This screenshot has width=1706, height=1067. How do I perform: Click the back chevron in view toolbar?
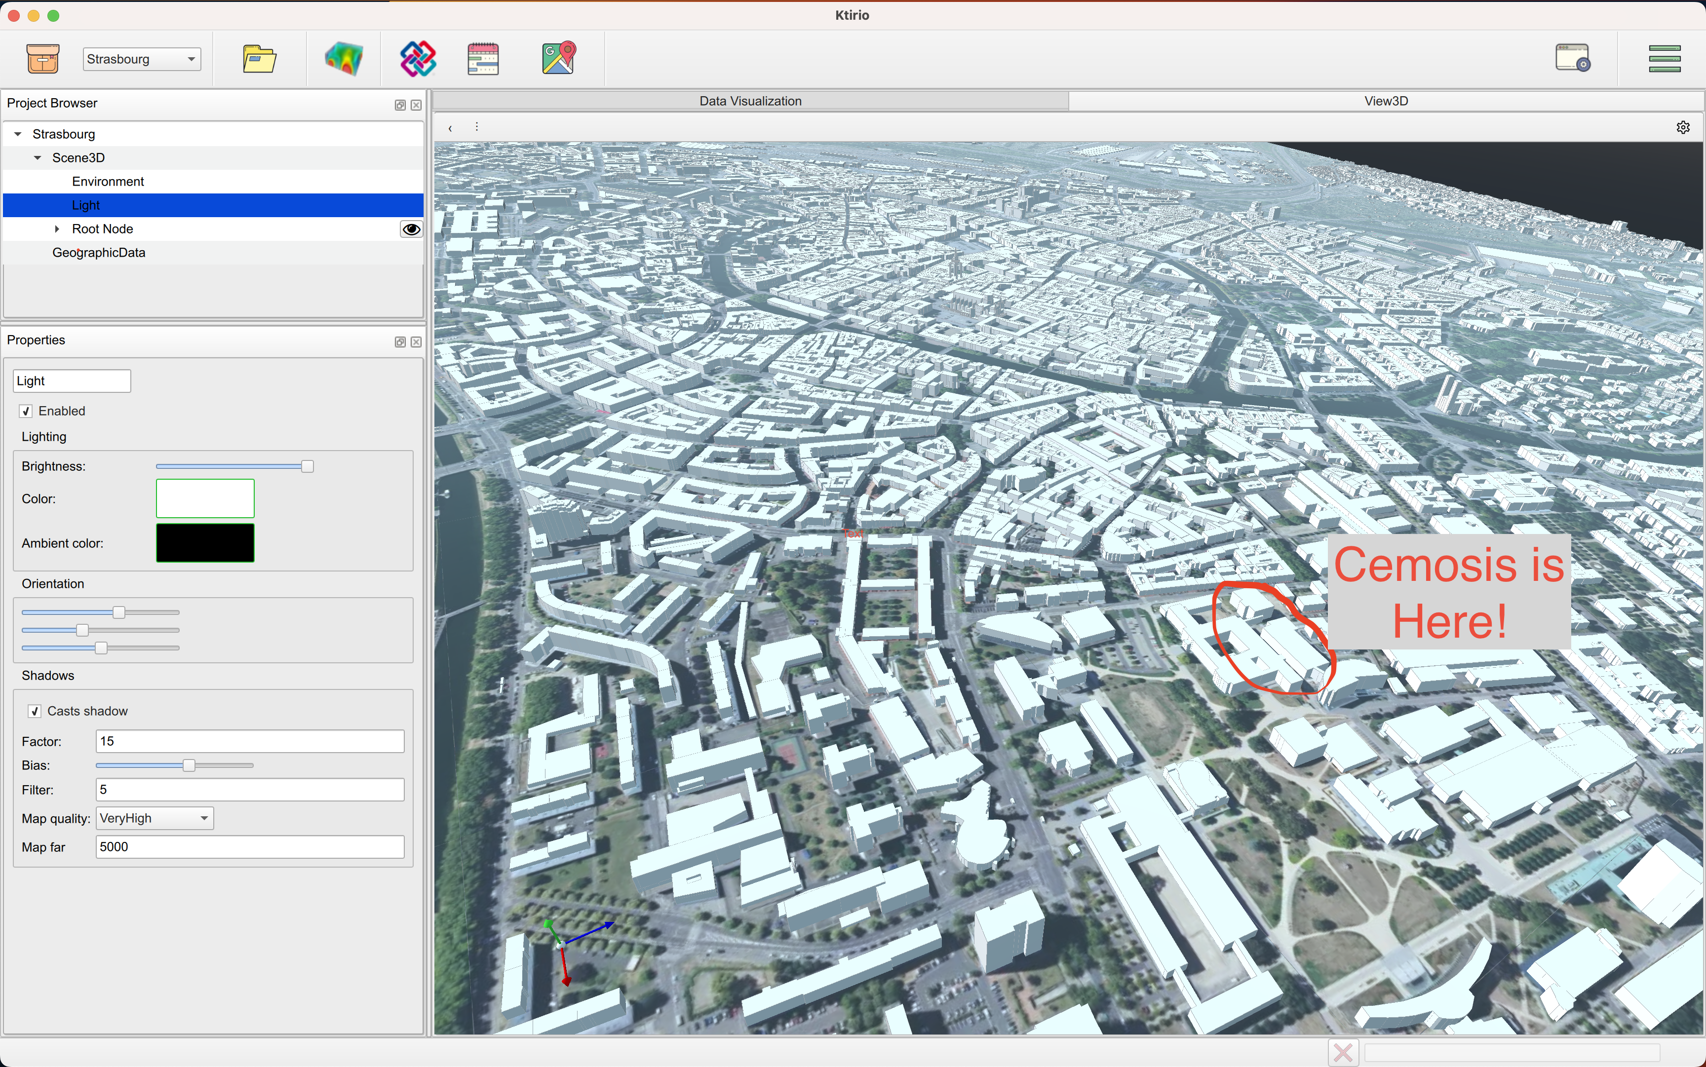coord(450,128)
